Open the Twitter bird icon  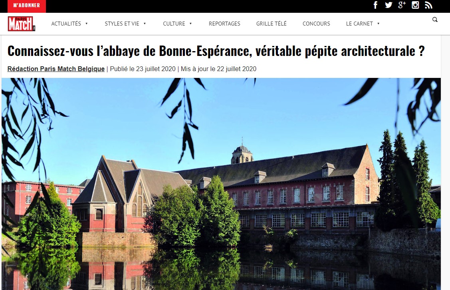click(x=389, y=5)
